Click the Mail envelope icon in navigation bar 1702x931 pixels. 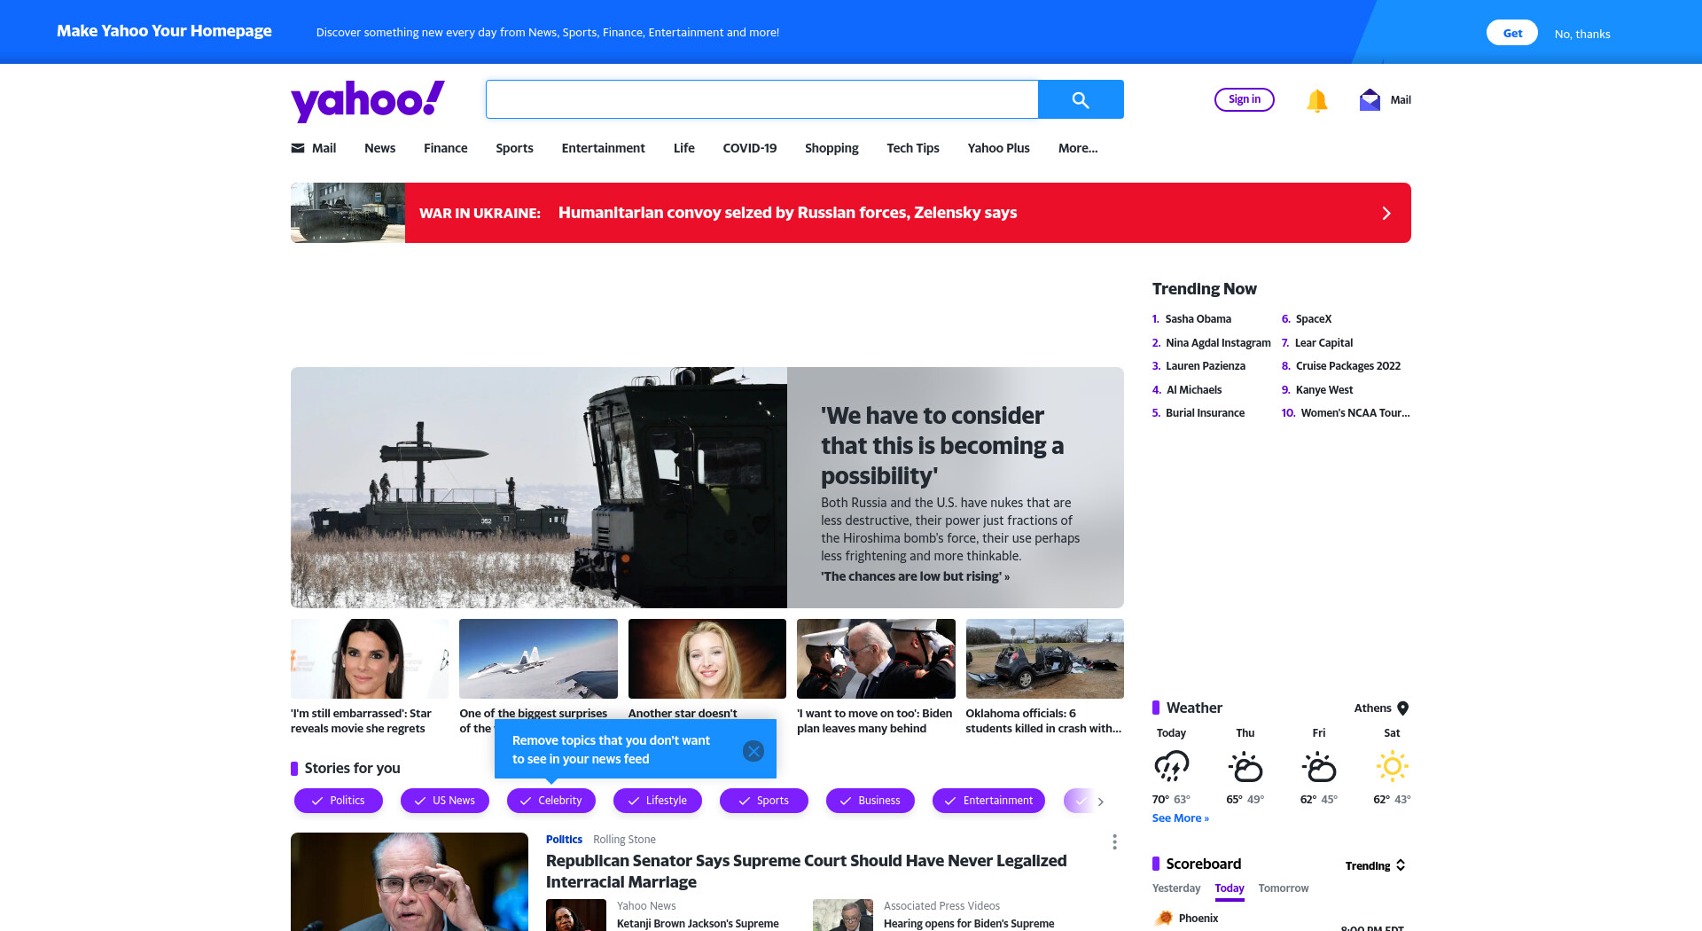[x=298, y=148]
